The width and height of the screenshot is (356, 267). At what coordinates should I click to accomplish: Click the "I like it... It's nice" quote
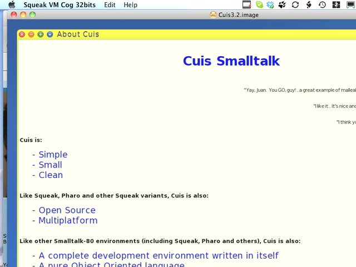[x=335, y=106]
